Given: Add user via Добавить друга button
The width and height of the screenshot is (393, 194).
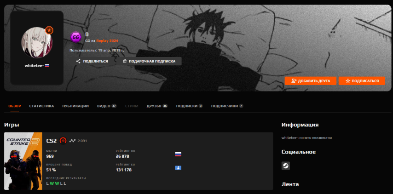Looking at the screenshot, I should (311, 81).
